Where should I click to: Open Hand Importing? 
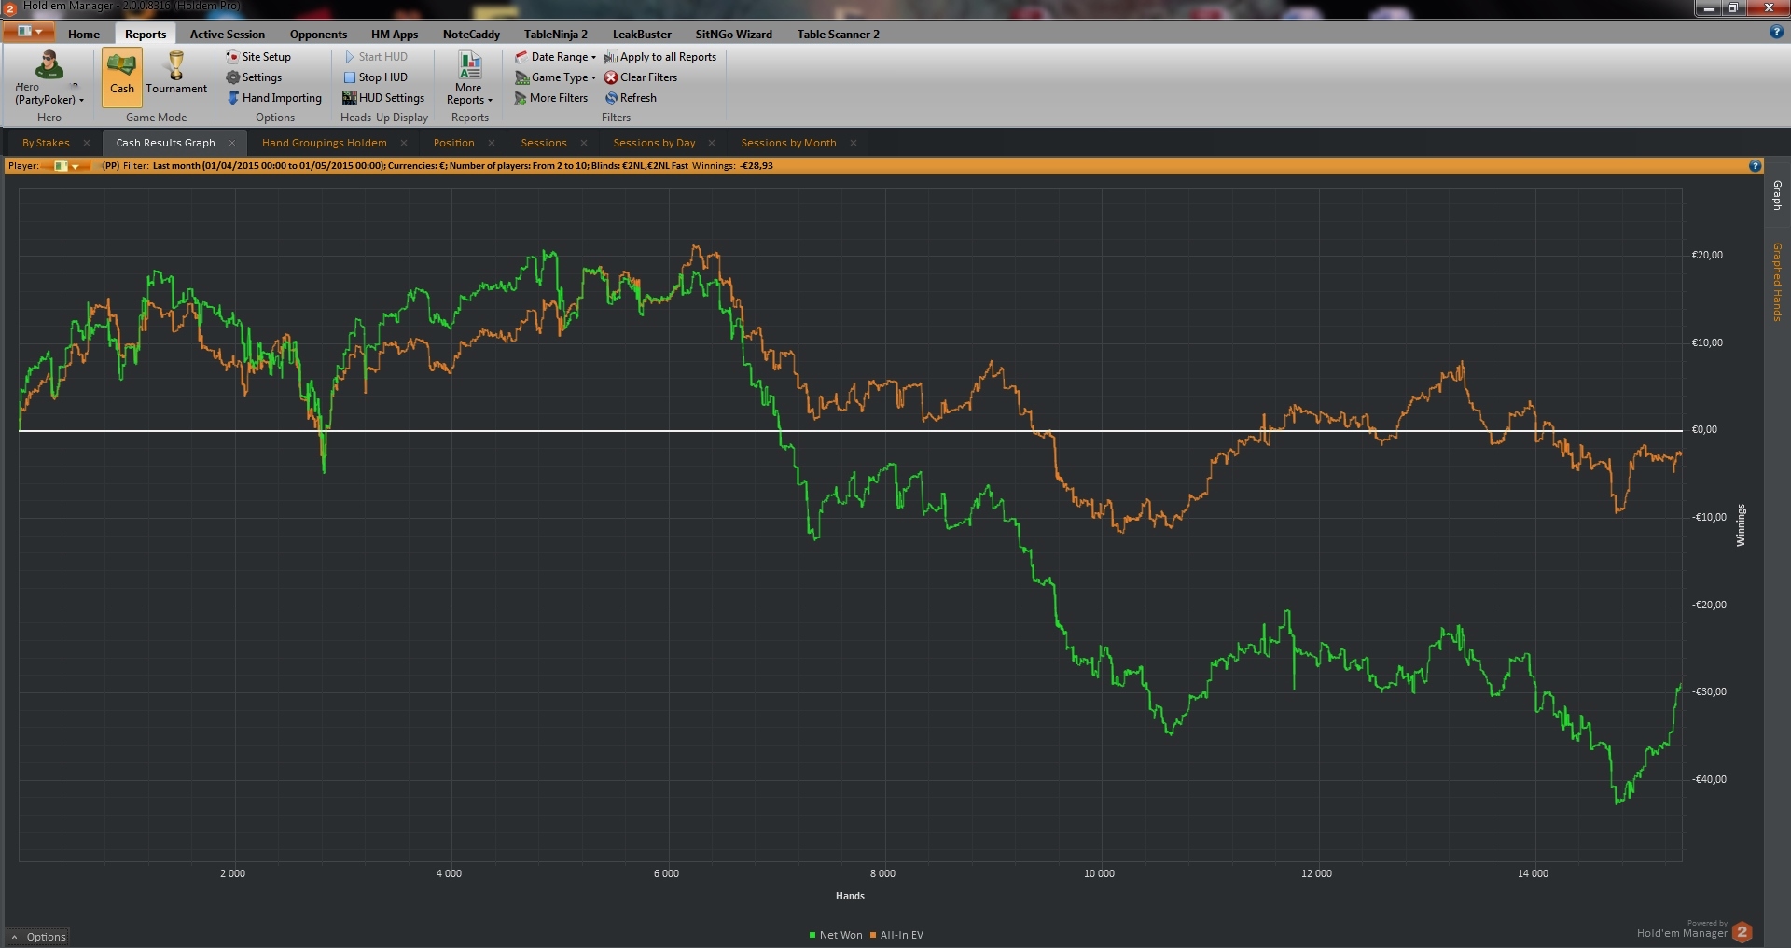pos(274,98)
